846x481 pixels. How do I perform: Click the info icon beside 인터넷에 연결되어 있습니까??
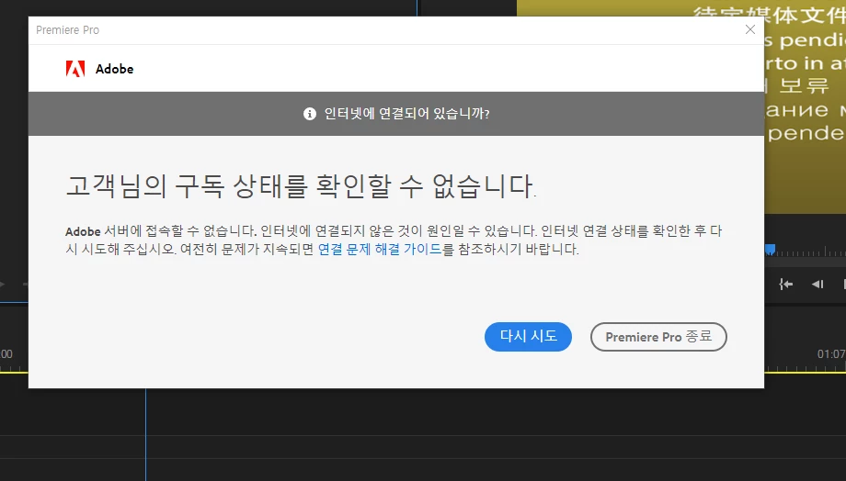pyautogui.click(x=310, y=114)
